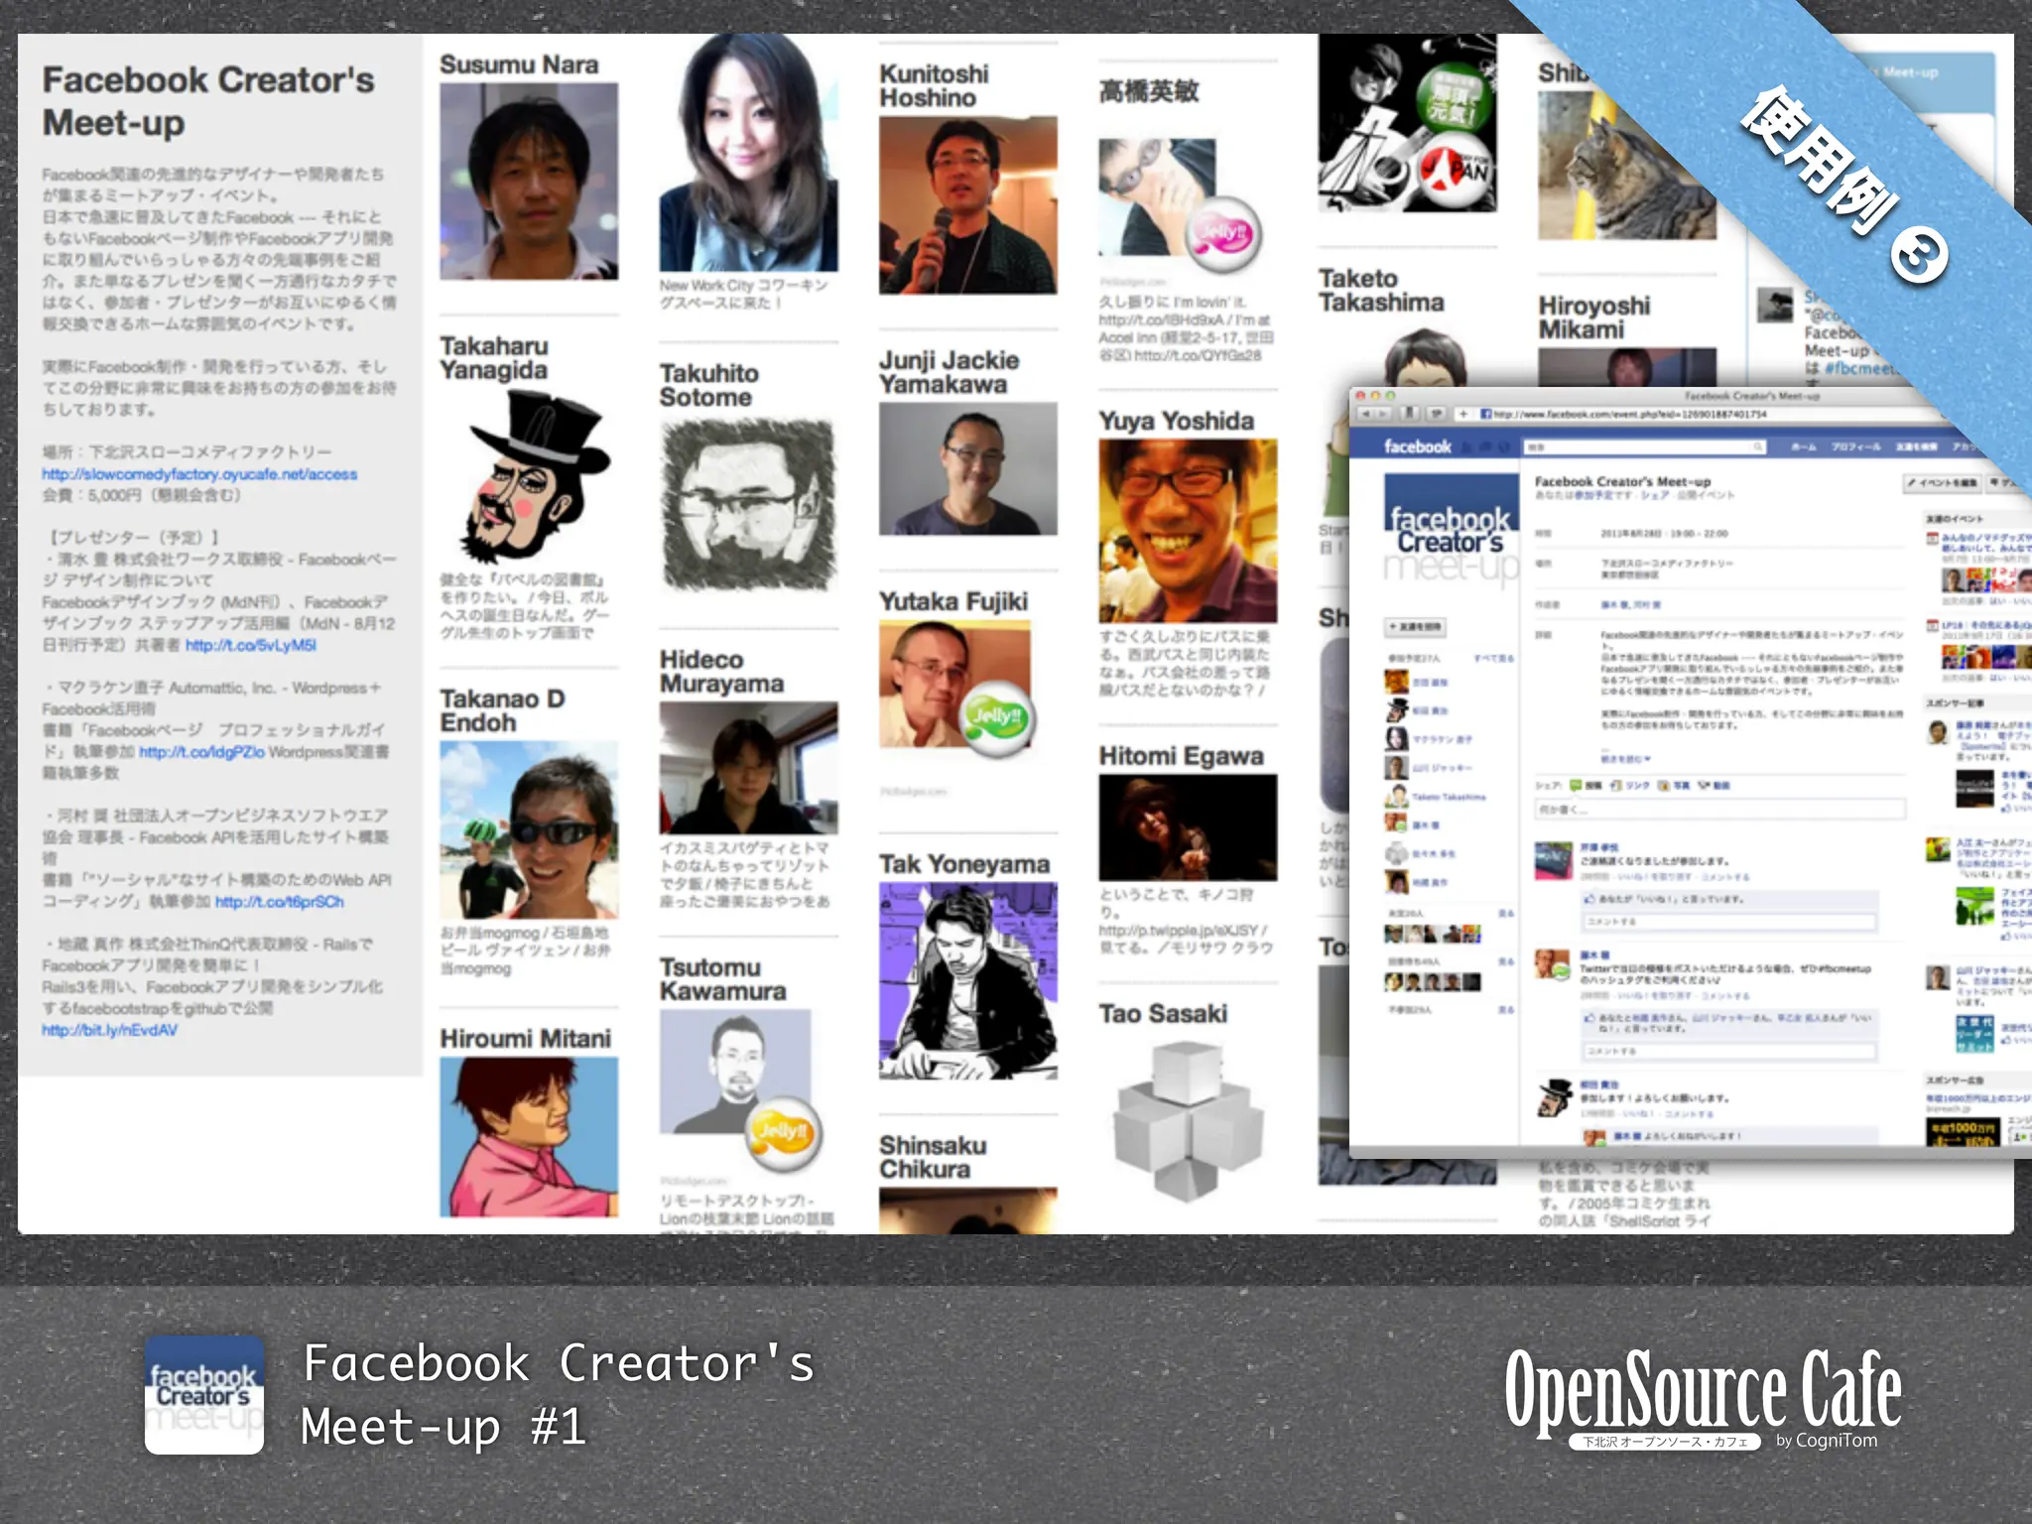
Task: Click the facebook Creator's meet-up icon in footer
Action: coord(204,1395)
